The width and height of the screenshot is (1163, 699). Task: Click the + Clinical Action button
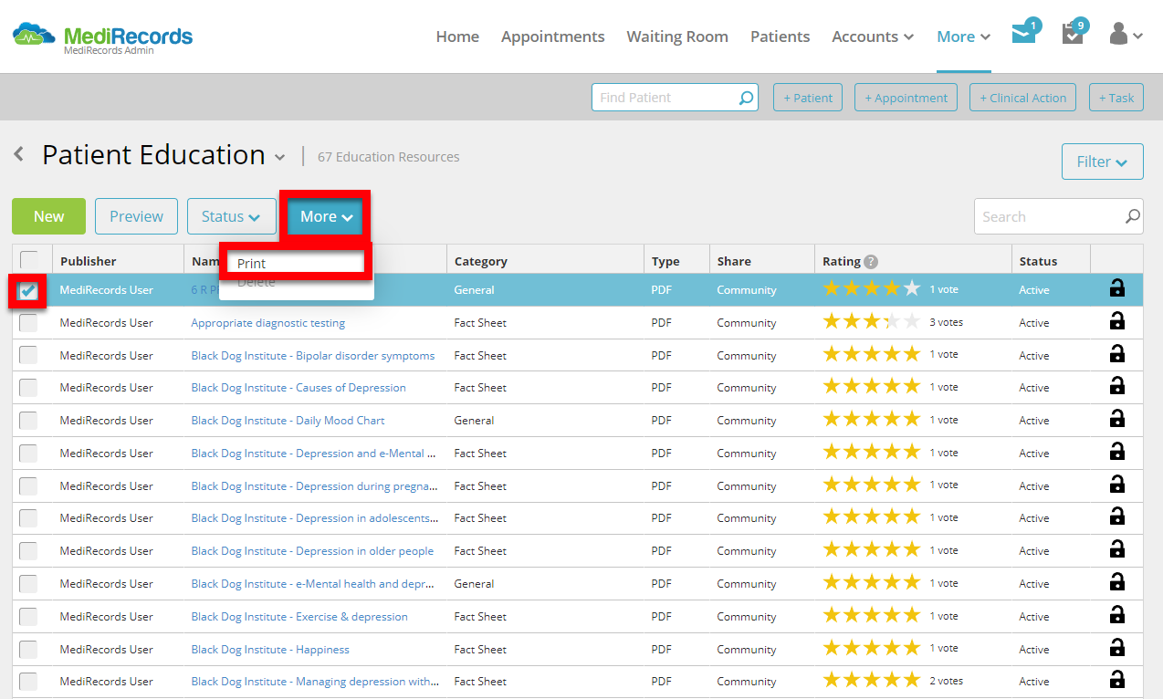pos(1022,98)
